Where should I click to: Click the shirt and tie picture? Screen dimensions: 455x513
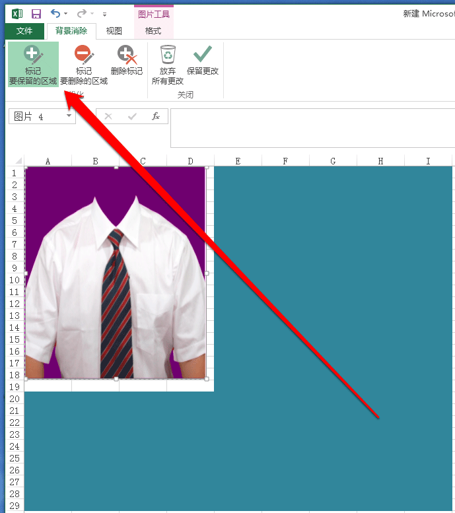(x=116, y=273)
